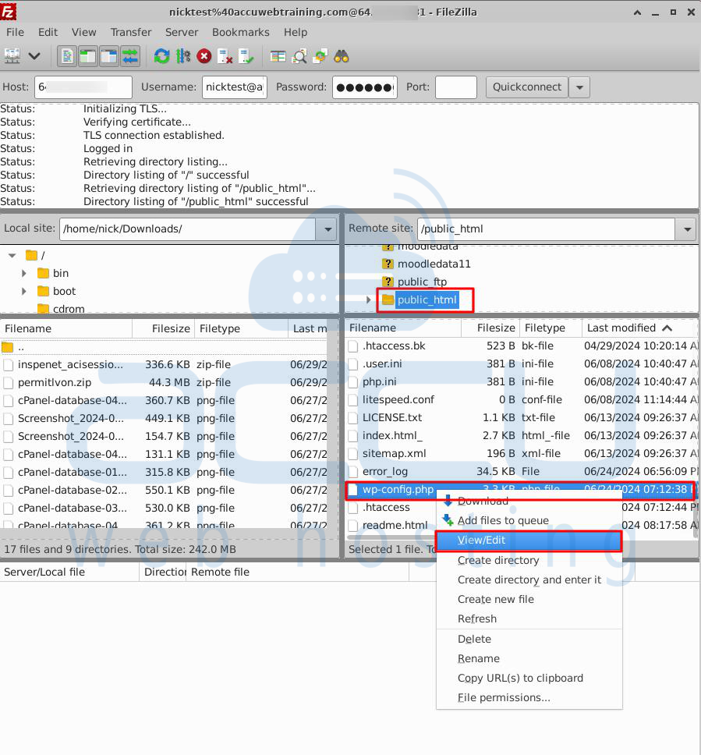Image resolution: width=701 pixels, height=755 pixels.
Task: Toggle the message log display
Action: point(67,56)
